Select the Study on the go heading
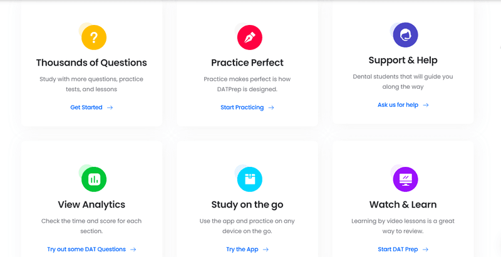 point(247,204)
